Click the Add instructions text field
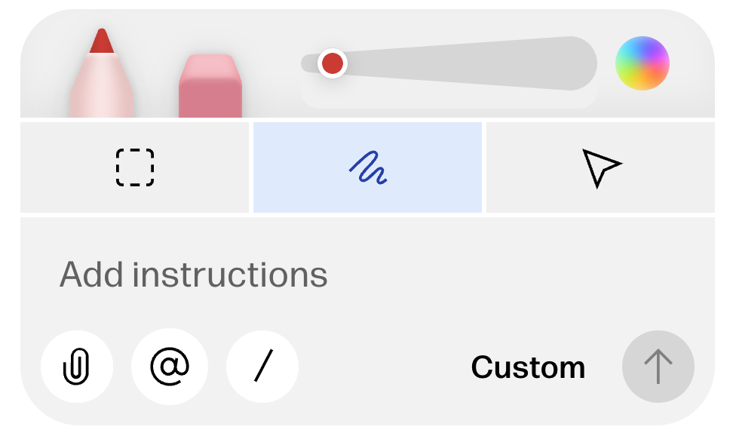The image size is (733, 439). pyautogui.click(x=302, y=275)
